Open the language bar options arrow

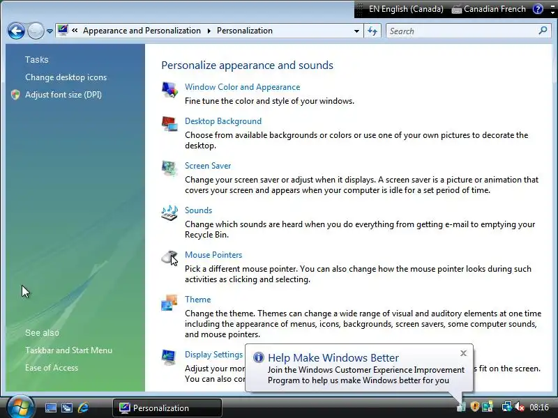pyautogui.click(x=552, y=13)
